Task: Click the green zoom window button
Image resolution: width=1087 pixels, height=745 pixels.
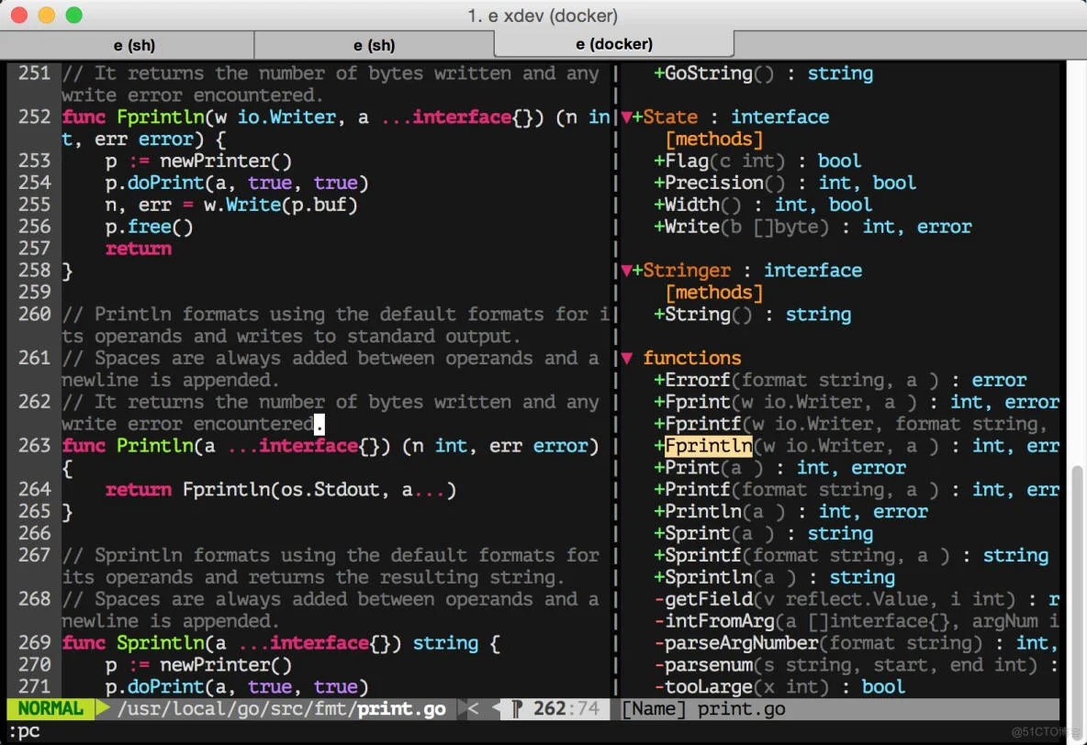Action: point(73,15)
